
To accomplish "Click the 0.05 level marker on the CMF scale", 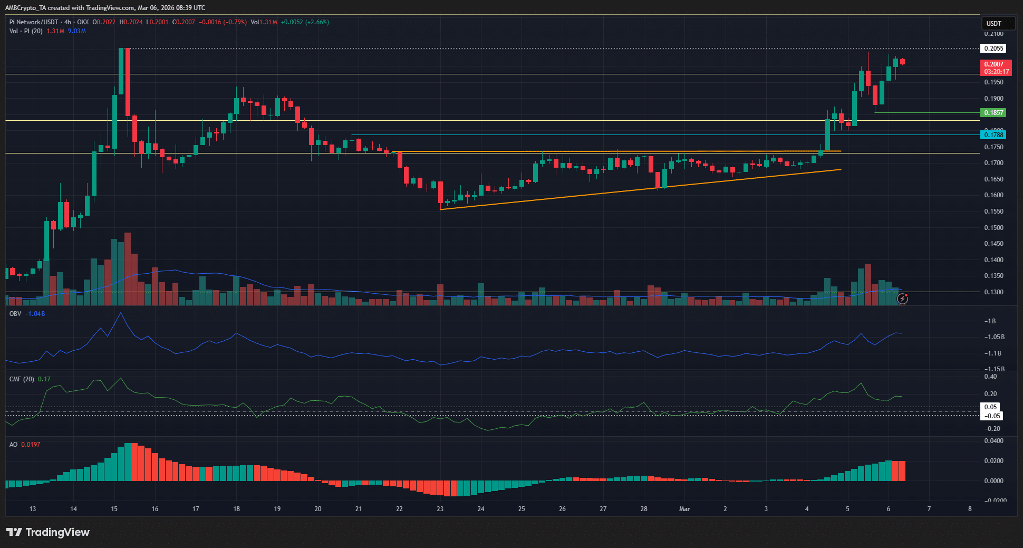I will pos(991,407).
